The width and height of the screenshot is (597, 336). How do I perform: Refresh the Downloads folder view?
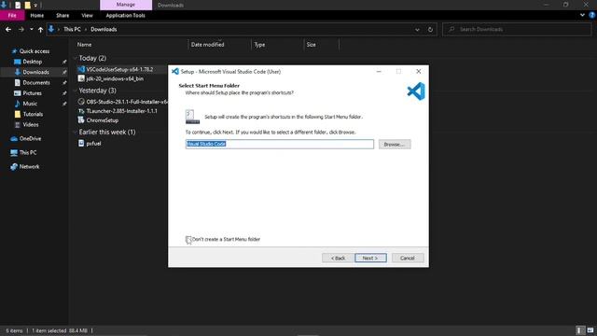point(430,29)
